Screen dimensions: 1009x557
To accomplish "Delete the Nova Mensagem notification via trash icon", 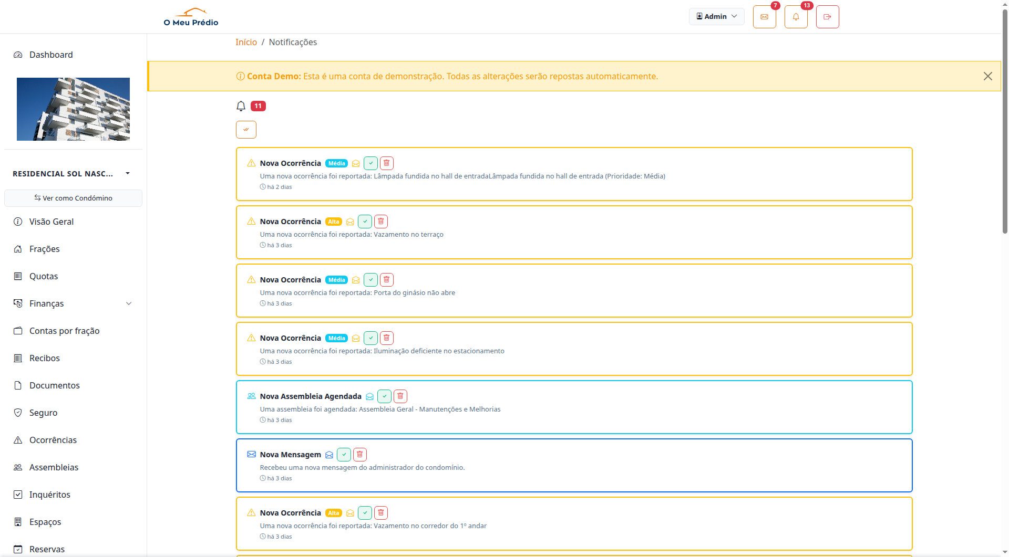I will point(359,454).
